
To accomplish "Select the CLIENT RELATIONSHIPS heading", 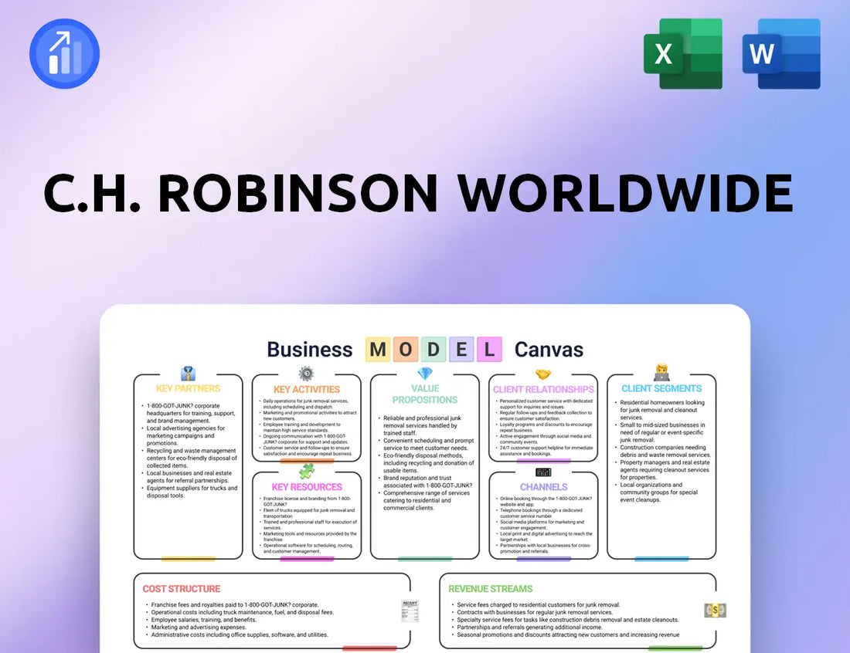I will click(x=543, y=390).
